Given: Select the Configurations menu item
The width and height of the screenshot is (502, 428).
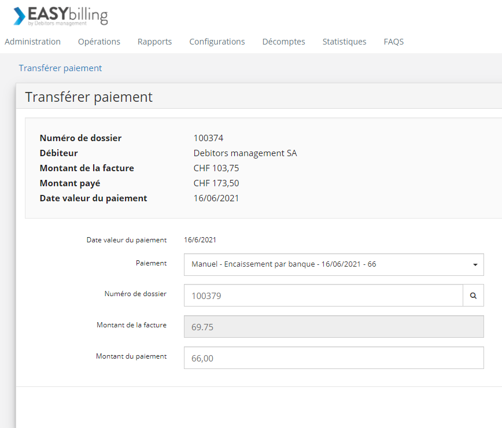Looking at the screenshot, I should 217,42.
